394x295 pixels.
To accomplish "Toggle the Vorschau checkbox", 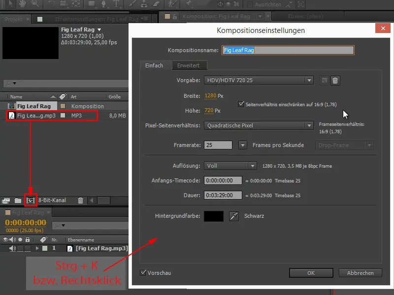I will pyautogui.click(x=143, y=273).
